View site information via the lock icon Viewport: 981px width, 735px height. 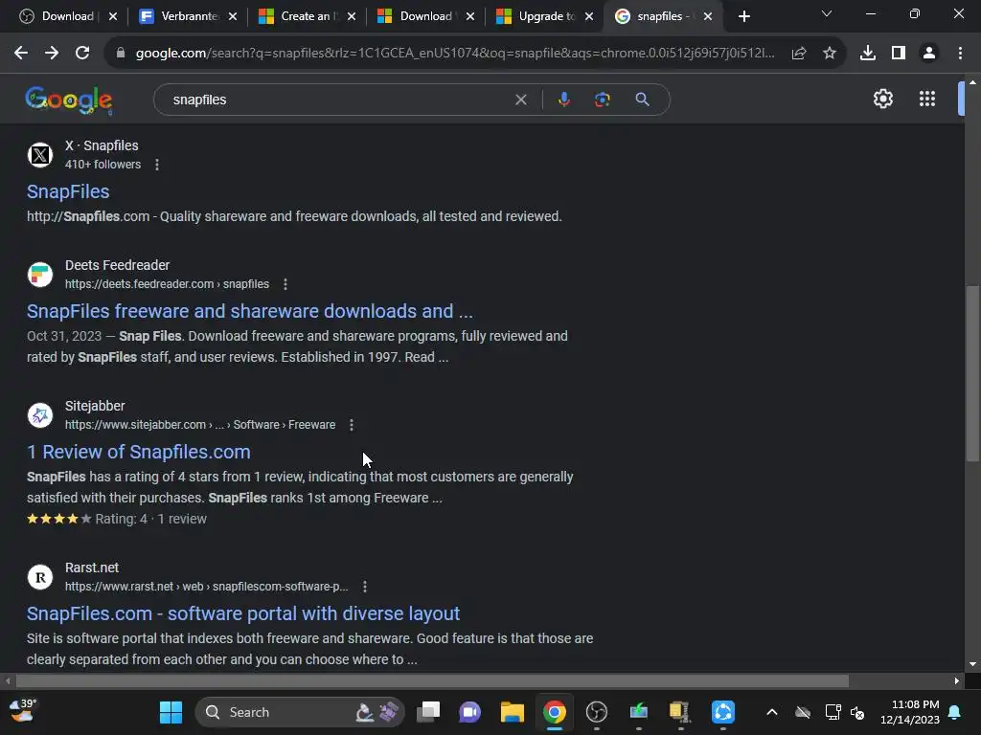(x=121, y=54)
